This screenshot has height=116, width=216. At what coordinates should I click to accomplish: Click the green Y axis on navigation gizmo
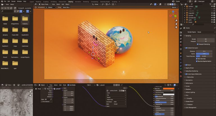[175, 16]
